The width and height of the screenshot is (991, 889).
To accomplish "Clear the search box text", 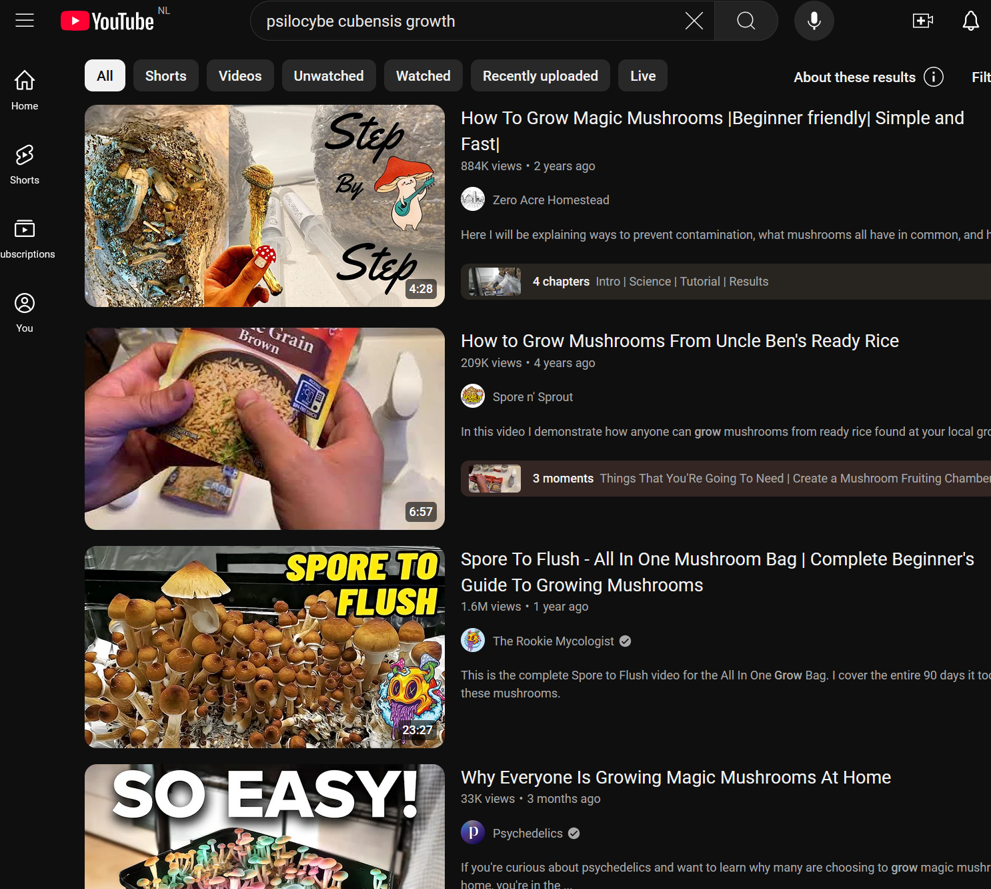I will pyautogui.click(x=694, y=21).
